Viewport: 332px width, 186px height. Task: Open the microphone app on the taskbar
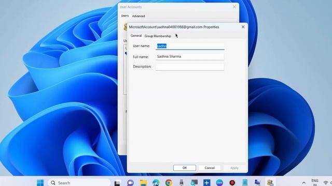[181, 182]
